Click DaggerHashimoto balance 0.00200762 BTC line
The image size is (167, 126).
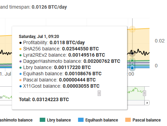(x=69, y=61)
